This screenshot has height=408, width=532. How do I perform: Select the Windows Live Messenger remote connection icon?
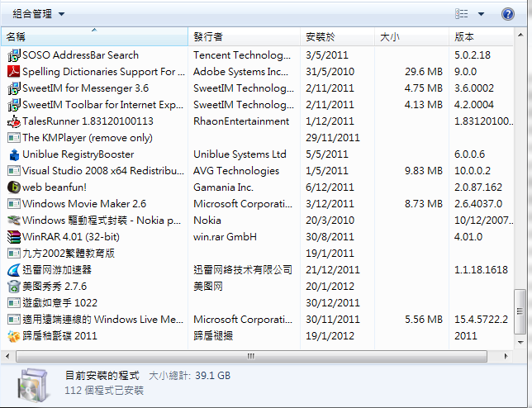pyautogui.click(x=14, y=320)
